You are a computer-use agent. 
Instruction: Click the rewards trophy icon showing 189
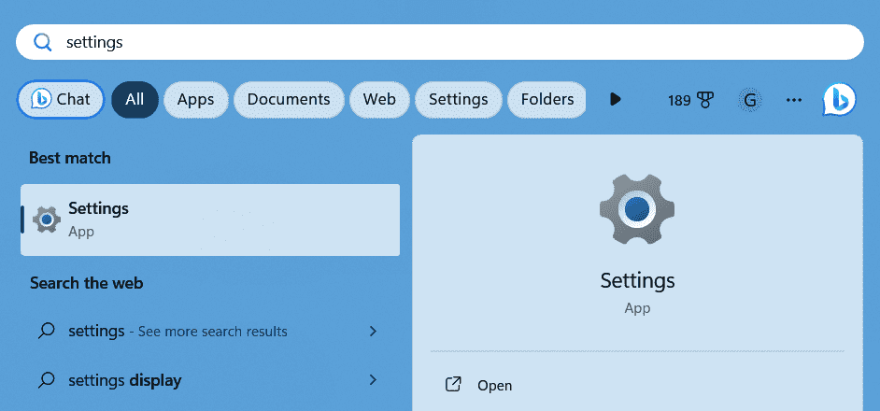click(704, 100)
